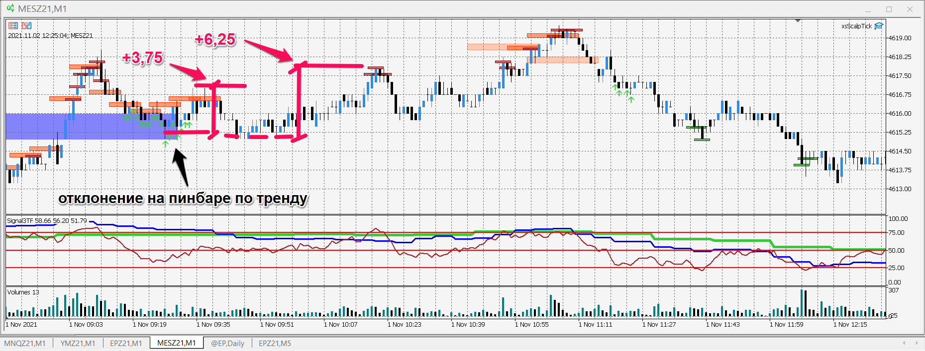Viewport: 925px width, 351px height.
Task: Click the 4618.25 price scale label
Action: pos(900,57)
